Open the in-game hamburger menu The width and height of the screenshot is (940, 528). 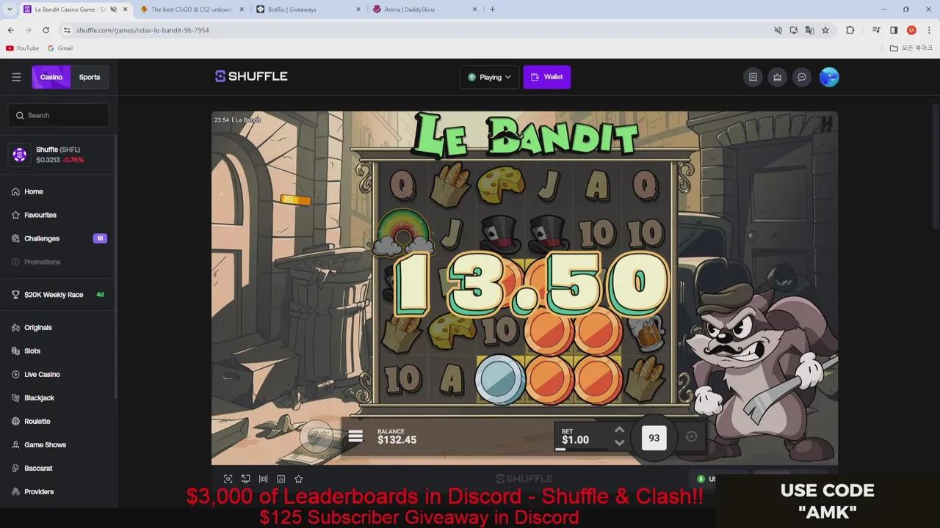point(355,436)
